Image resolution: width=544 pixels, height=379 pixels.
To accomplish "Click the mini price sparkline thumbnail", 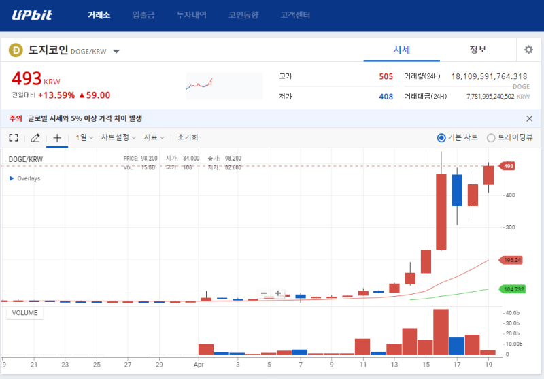I will 224,86.
